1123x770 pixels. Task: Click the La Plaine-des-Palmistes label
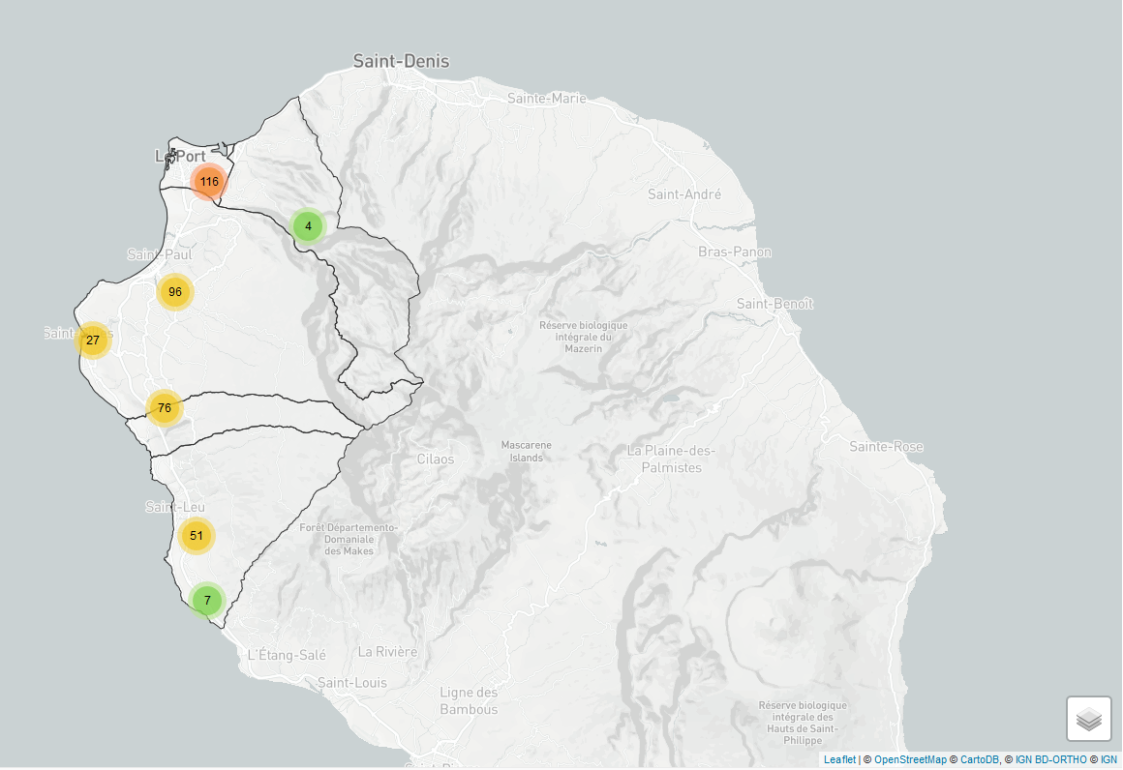tap(671, 459)
